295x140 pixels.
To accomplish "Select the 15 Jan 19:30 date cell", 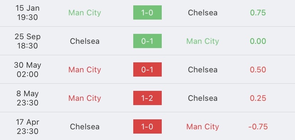I will click(x=27, y=12).
